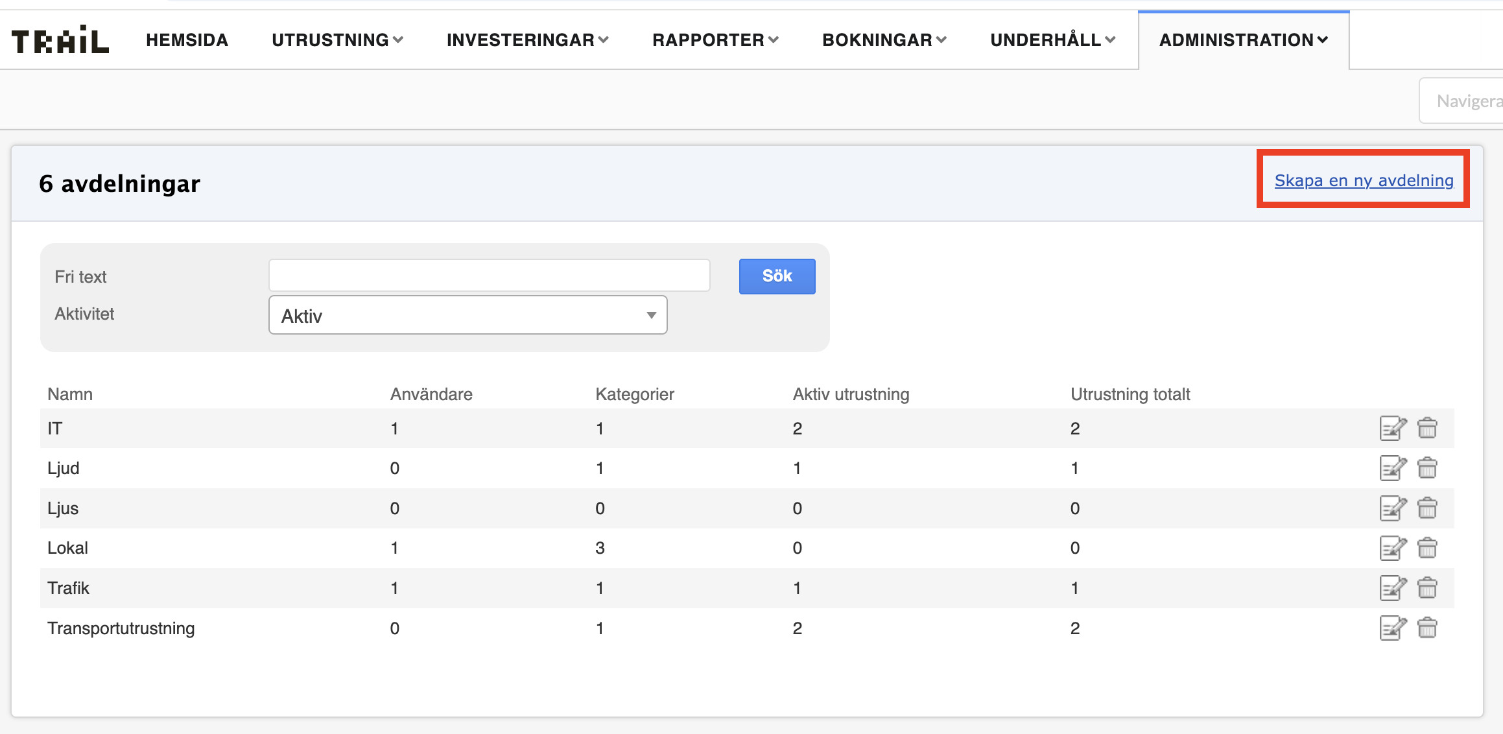
Task: Expand the Utrustning menu
Action: pyautogui.click(x=337, y=40)
